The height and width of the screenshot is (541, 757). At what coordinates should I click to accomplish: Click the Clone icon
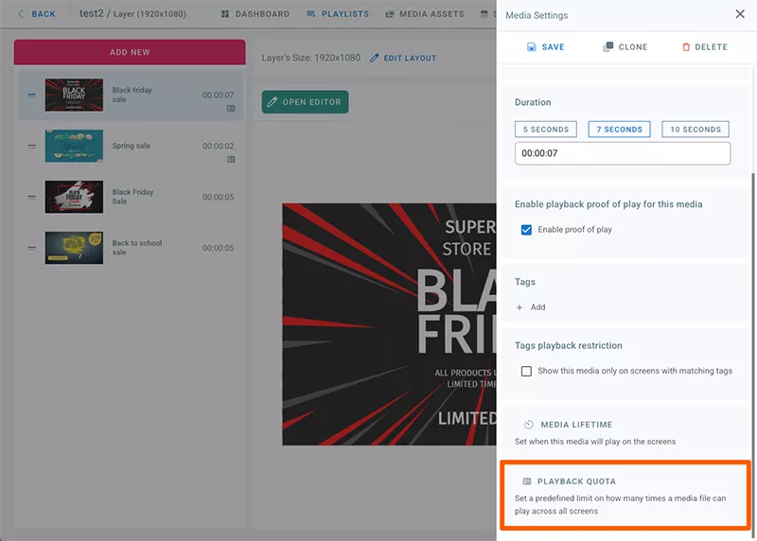(x=607, y=46)
